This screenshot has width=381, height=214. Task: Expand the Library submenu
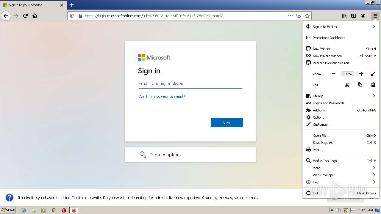pos(341,96)
